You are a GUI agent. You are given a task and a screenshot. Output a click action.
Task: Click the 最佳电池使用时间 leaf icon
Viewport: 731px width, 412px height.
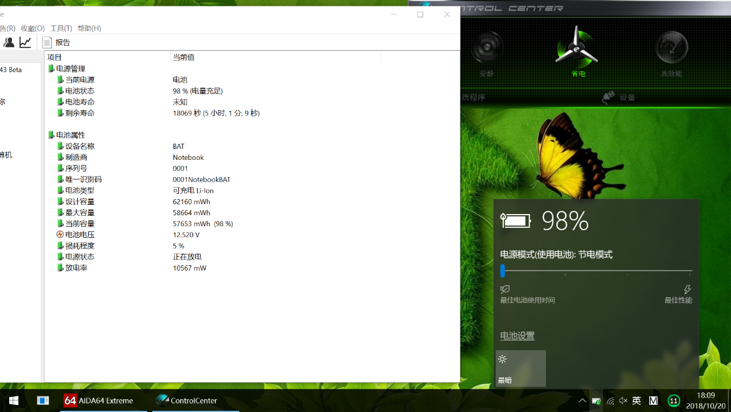(505, 290)
